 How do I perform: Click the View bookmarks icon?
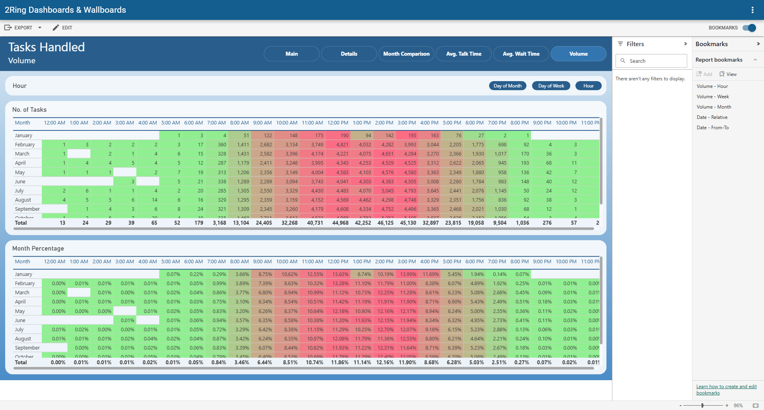click(722, 74)
